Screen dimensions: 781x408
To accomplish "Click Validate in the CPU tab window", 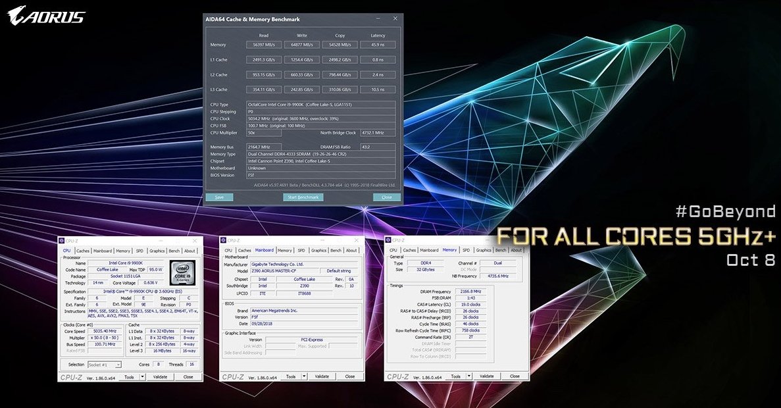I will tap(161, 377).
